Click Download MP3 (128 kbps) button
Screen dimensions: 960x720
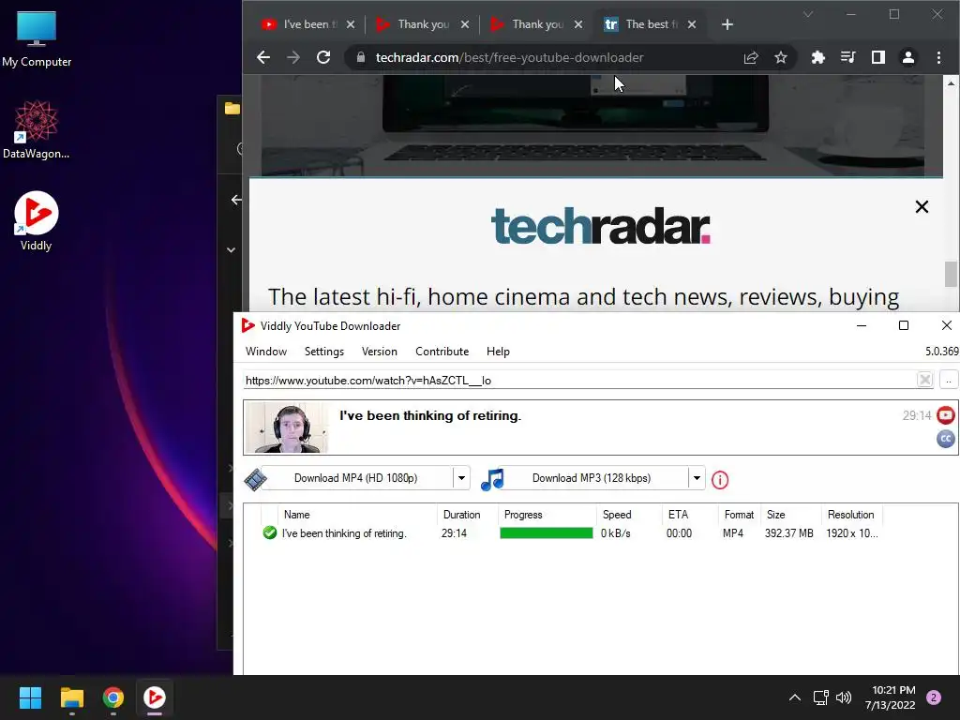(592, 478)
